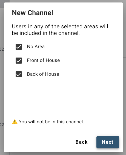The image size is (126, 155).
Task: Click the word 'channel' in the description sentence
Action: tap(69, 33)
